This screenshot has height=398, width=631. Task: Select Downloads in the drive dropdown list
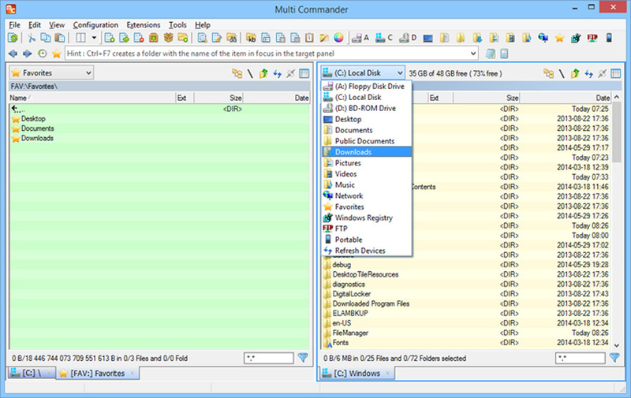click(367, 152)
